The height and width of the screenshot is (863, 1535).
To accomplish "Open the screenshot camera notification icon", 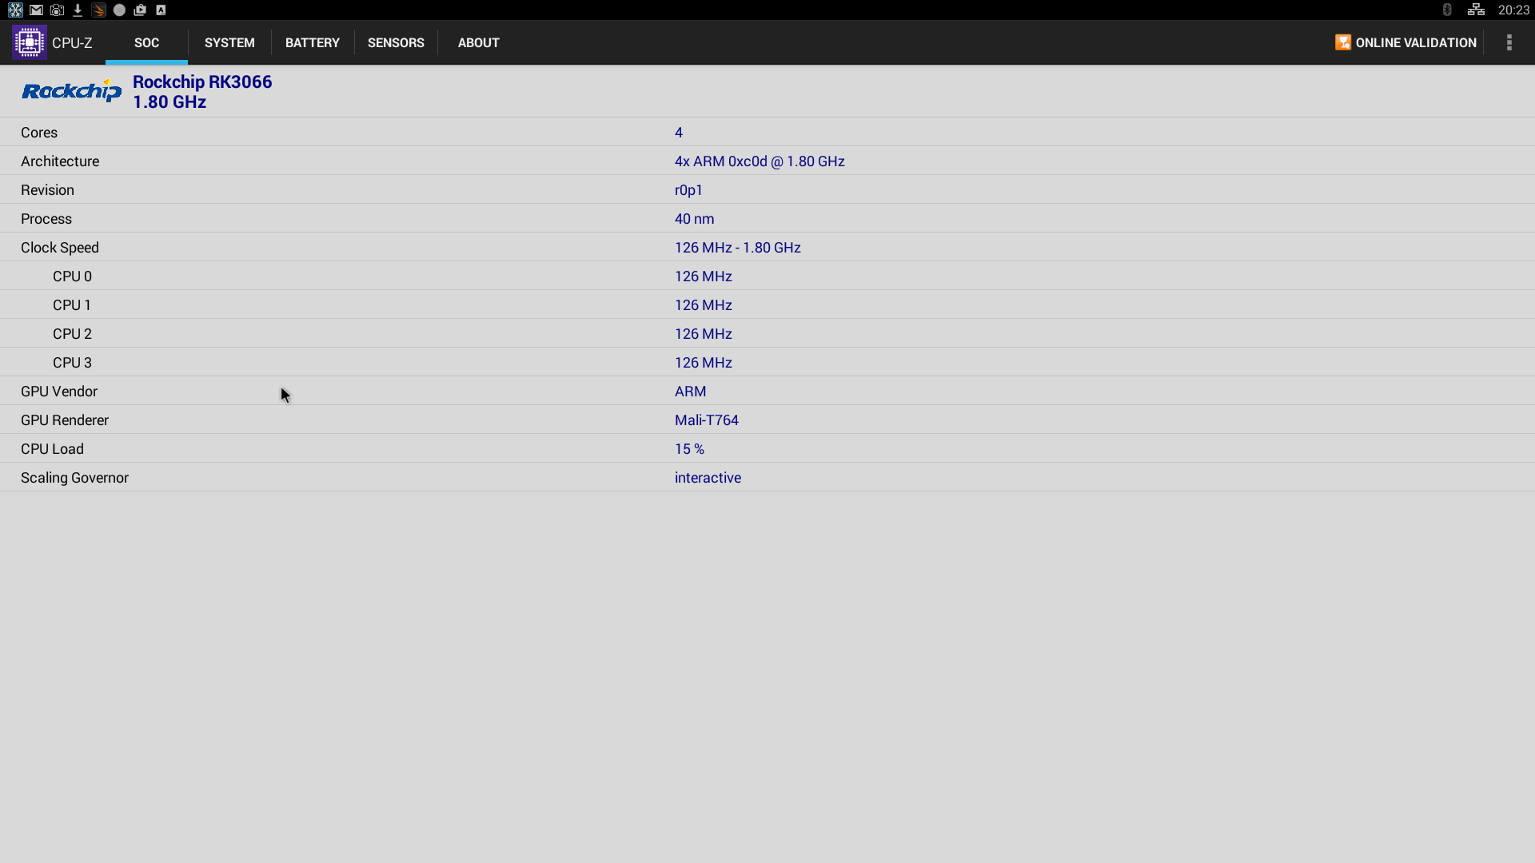I will pyautogui.click(x=57, y=10).
